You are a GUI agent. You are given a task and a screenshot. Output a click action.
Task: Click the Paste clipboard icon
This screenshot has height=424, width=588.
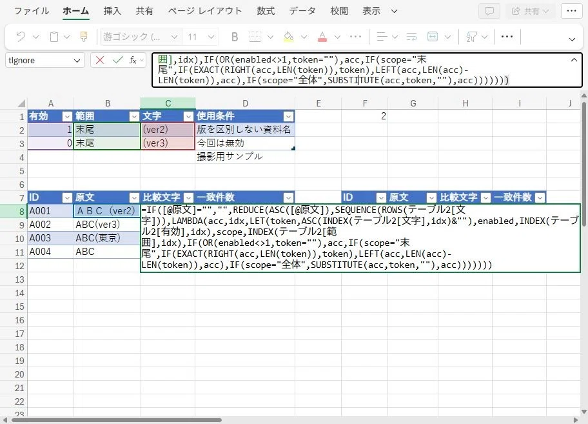tap(54, 37)
